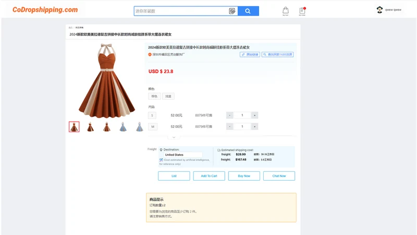Viewport: 417px width, 235px height.
Task: Open the My Order list icon
Action: (x=302, y=11)
